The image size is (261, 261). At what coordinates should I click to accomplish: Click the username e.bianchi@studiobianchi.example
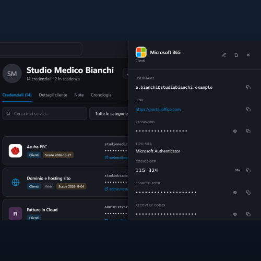pos(174,87)
